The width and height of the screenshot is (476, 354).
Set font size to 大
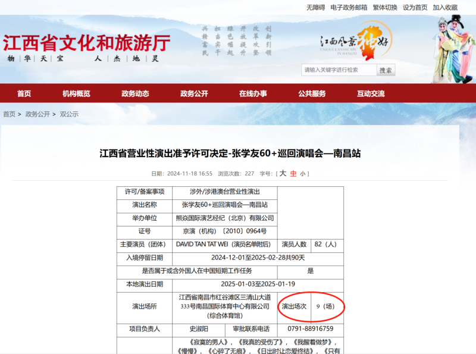(283, 173)
